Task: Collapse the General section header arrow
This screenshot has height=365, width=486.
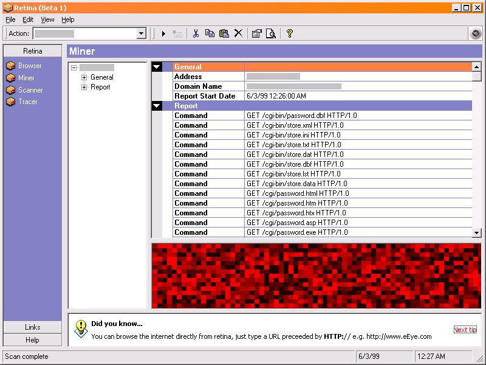Action: point(157,67)
